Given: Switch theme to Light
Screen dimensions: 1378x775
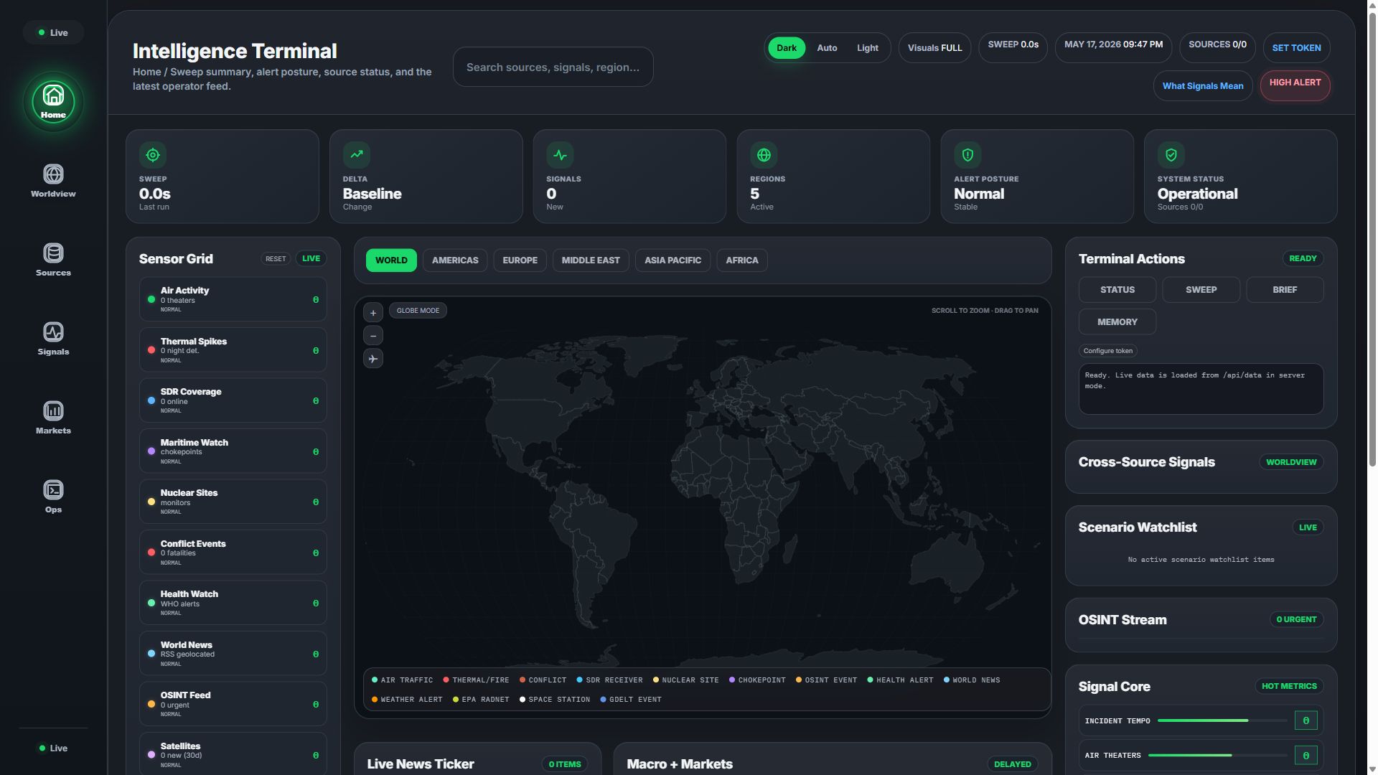Looking at the screenshot, I should tap(868, 48).
